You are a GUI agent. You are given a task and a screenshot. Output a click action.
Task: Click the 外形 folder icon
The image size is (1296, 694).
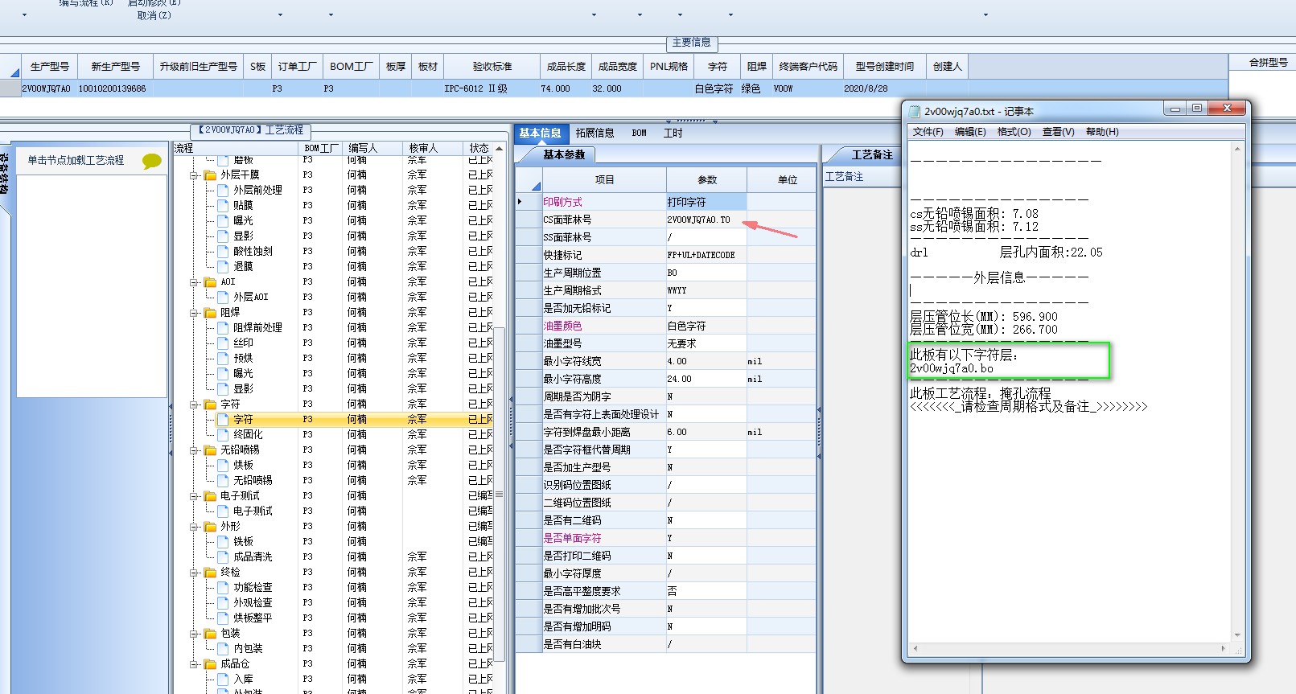(x=210, y=526)
